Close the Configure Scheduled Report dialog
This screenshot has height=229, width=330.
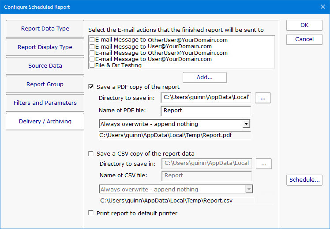tap(322, 7)
